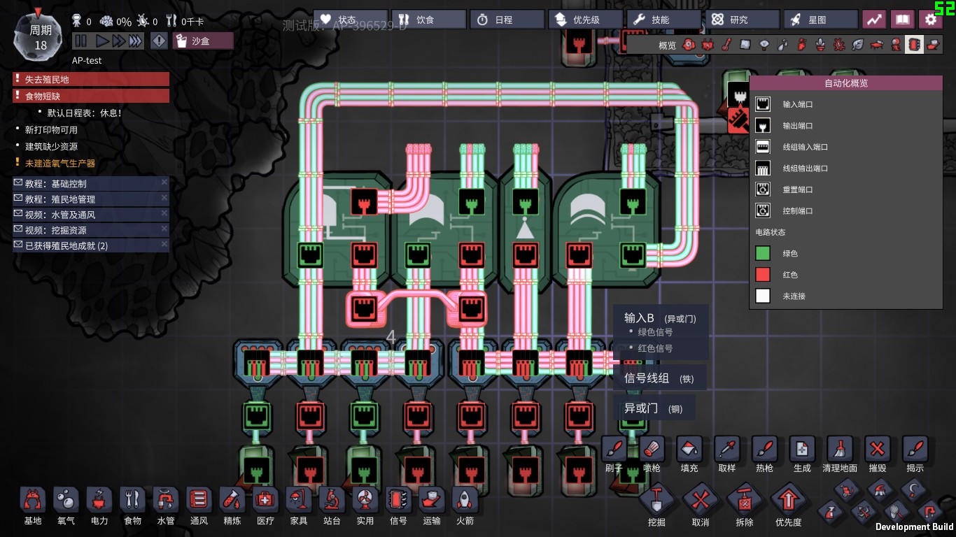956x537 pixels.
Task: Pause the game with the pause button
Action: [80, 41]
